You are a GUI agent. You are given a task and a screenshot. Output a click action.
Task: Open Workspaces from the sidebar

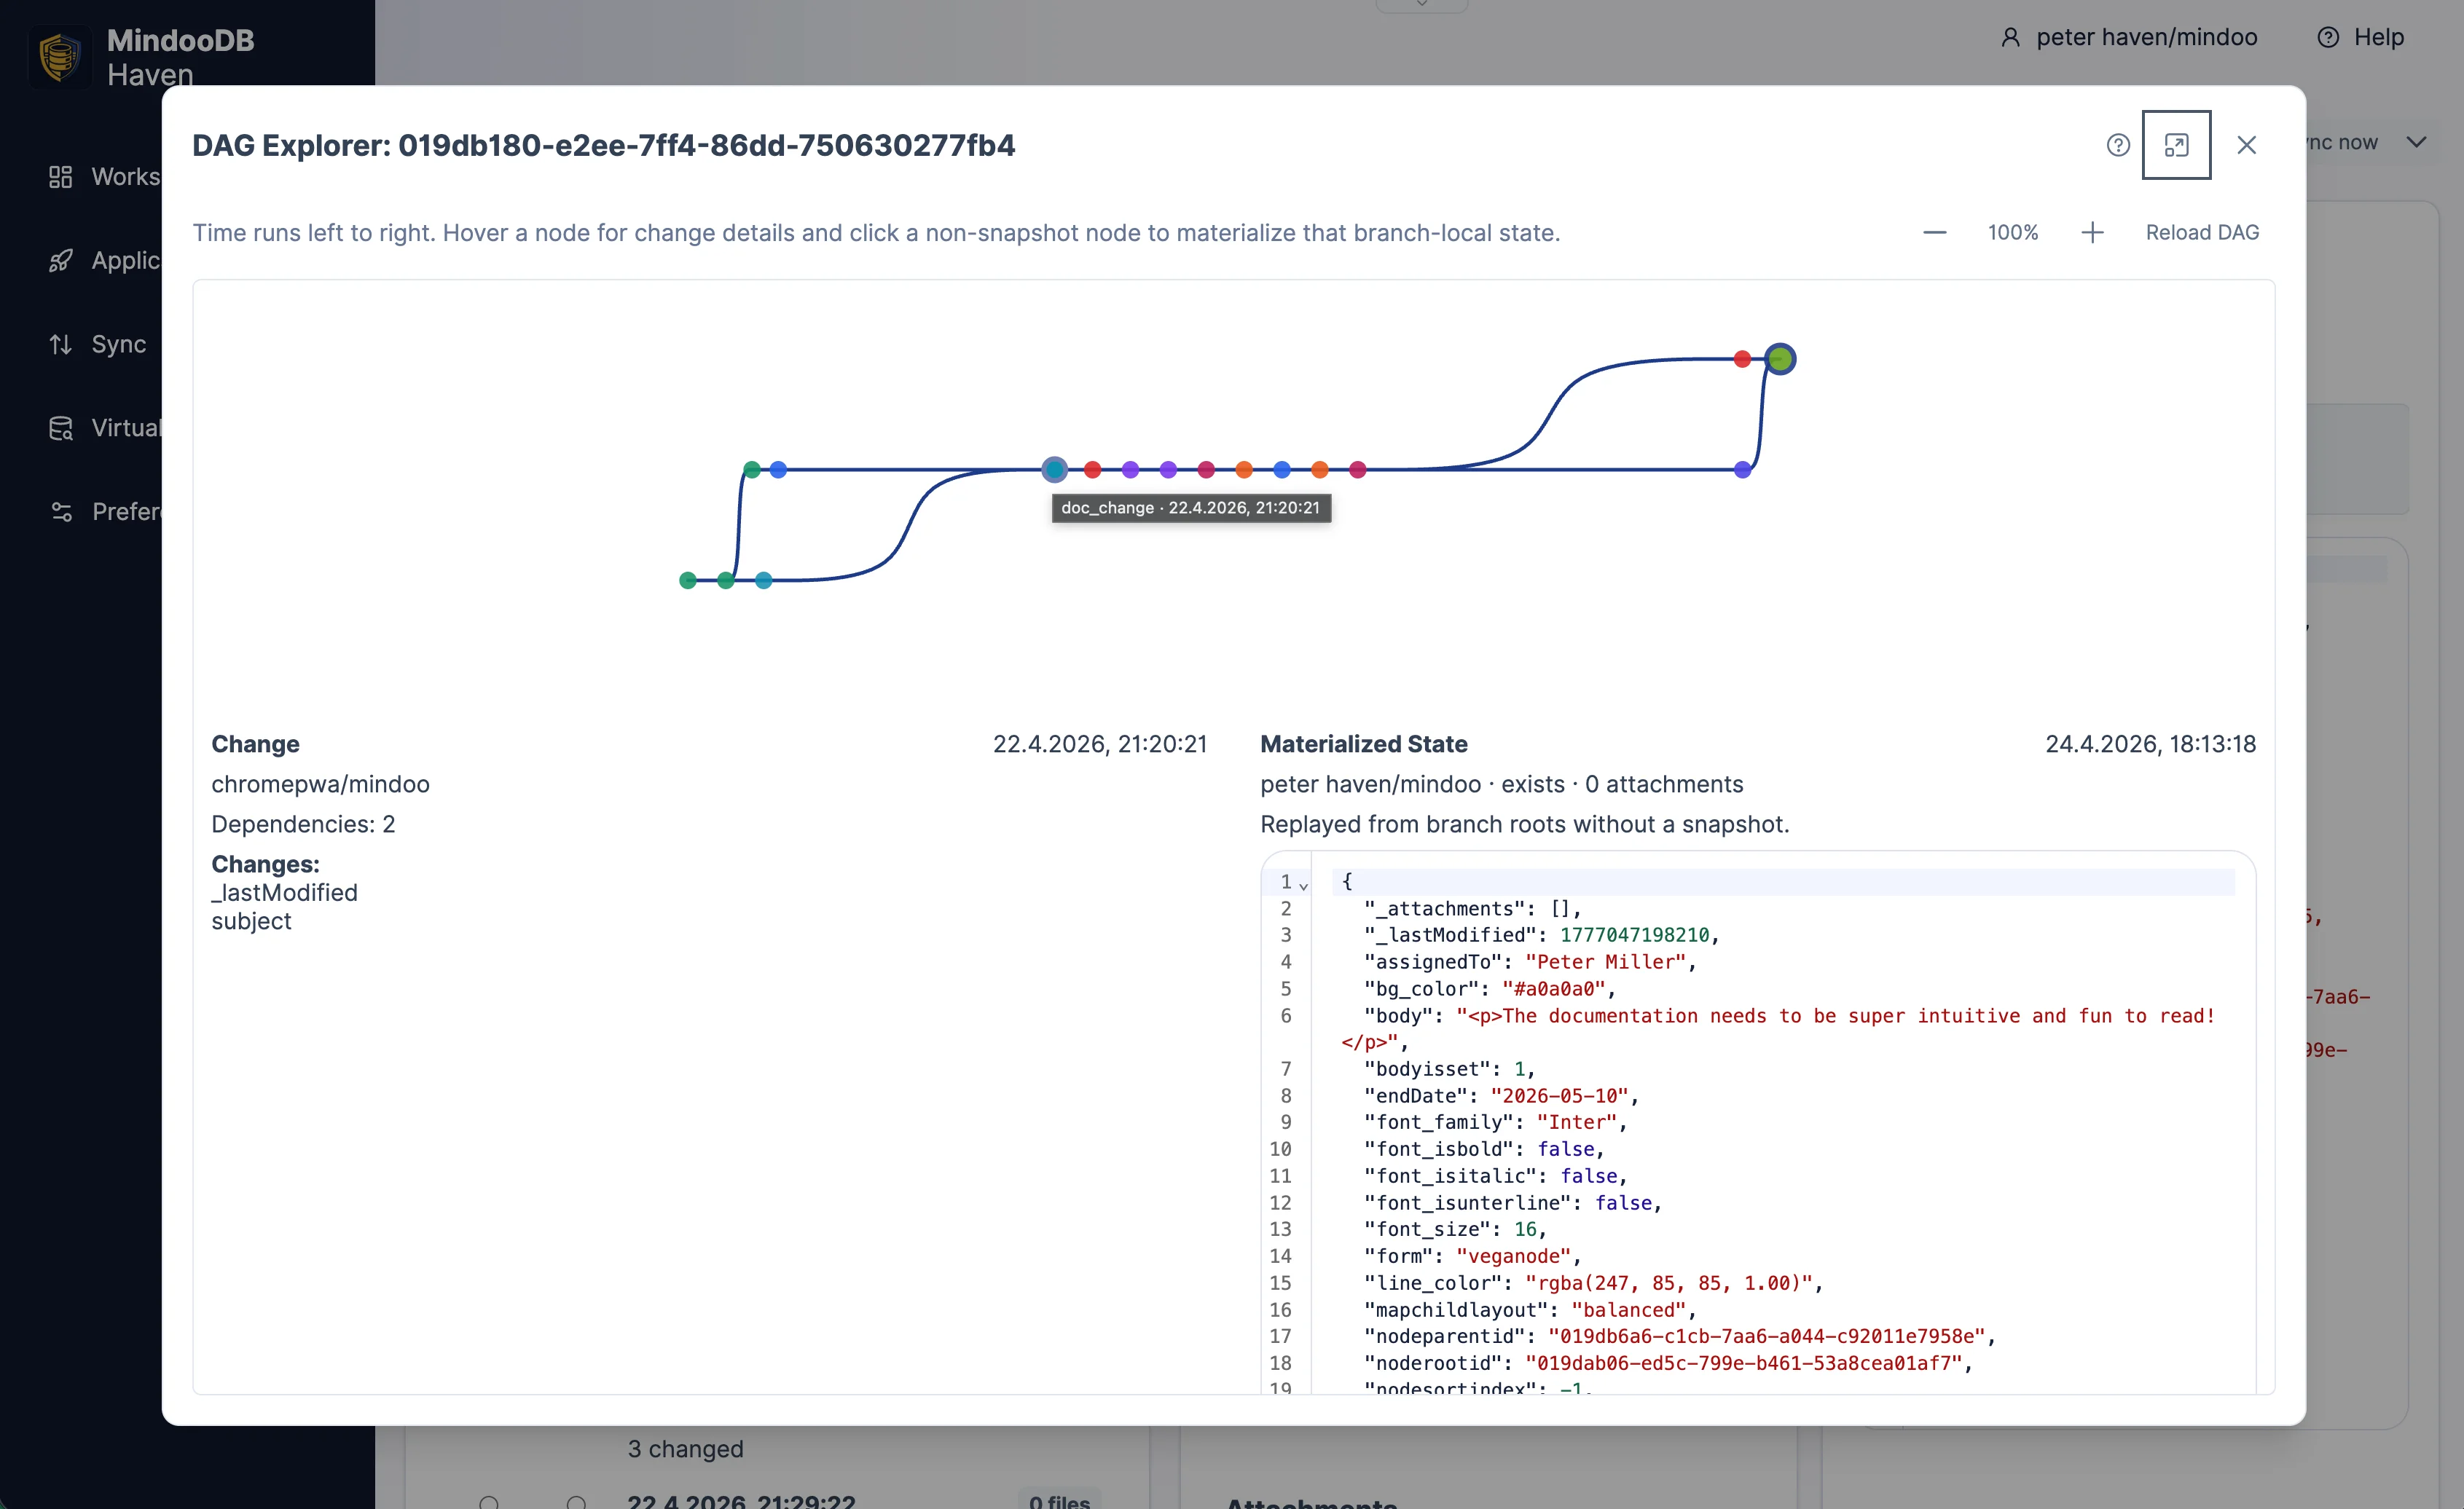(x=60, y=176)
